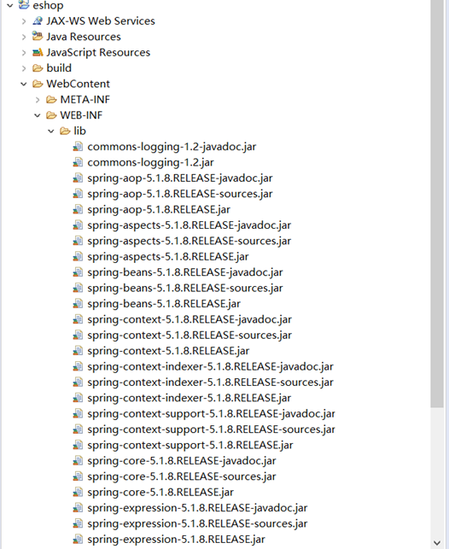This screenshot has height=549, width=449.
Task: Click the lib folder icon
Action: 65,131
